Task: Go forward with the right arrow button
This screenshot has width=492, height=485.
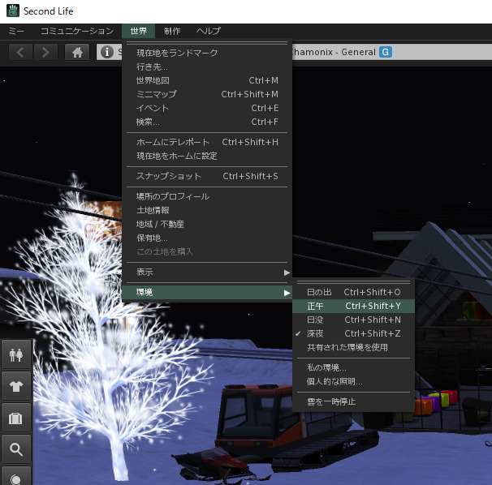Action: tap(45, 52)
